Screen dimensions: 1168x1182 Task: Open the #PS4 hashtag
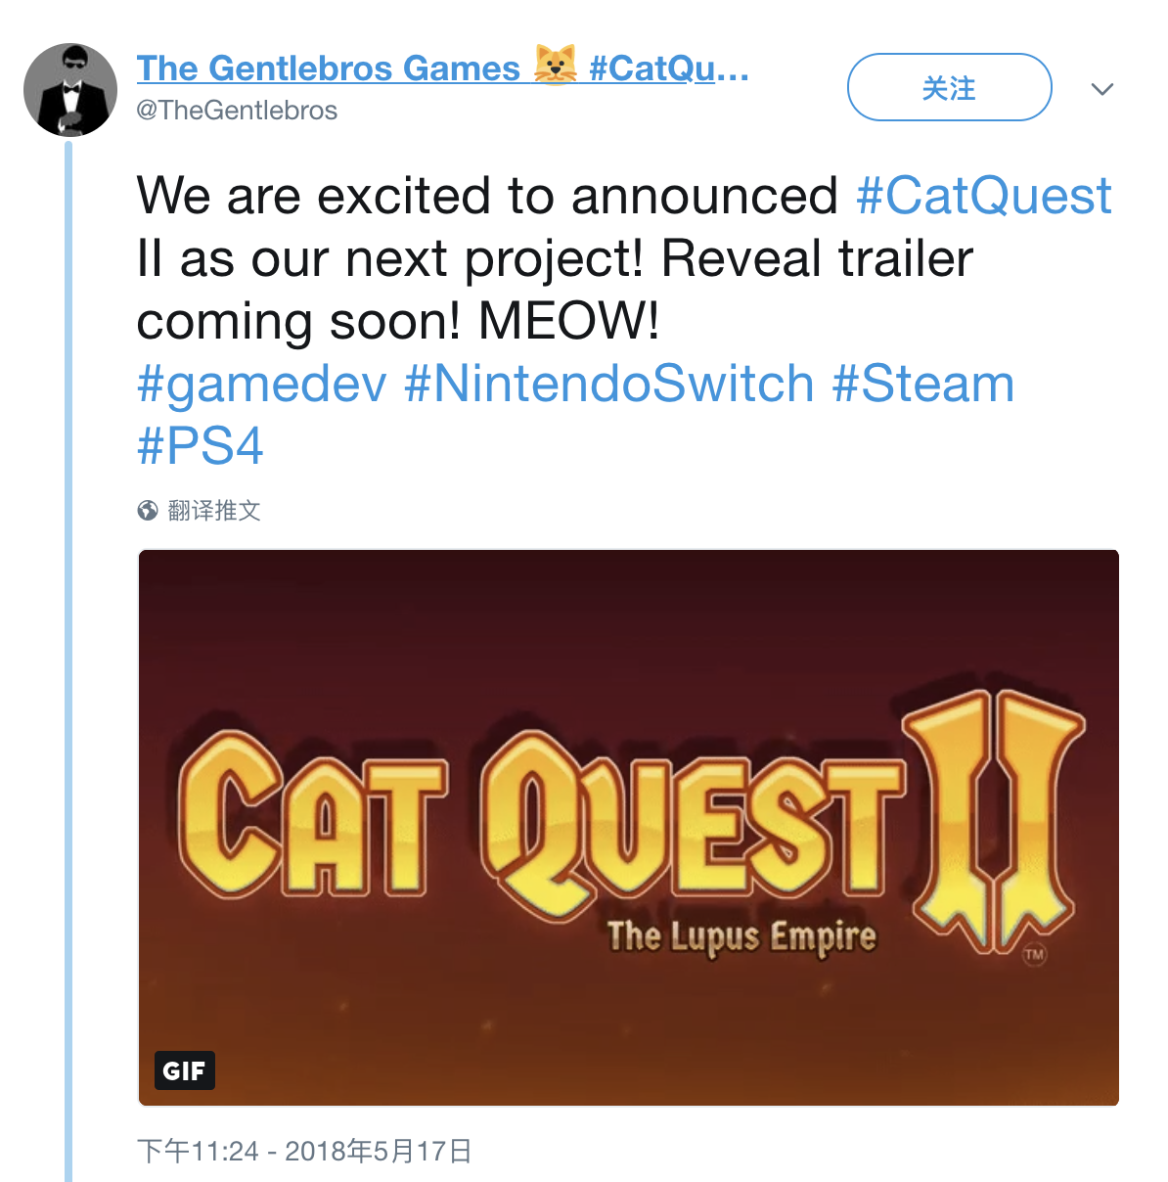(201, 446)
